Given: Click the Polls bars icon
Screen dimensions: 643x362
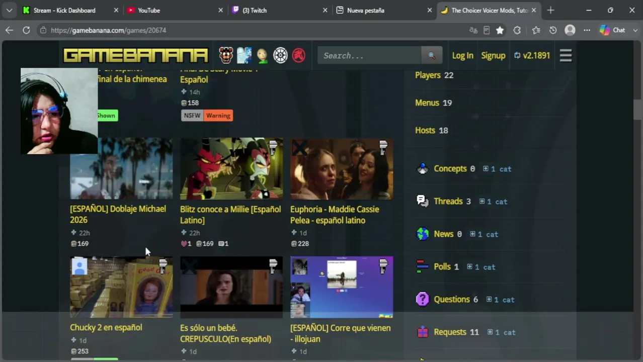Looking at the screenshot, I should click(423, 266).
